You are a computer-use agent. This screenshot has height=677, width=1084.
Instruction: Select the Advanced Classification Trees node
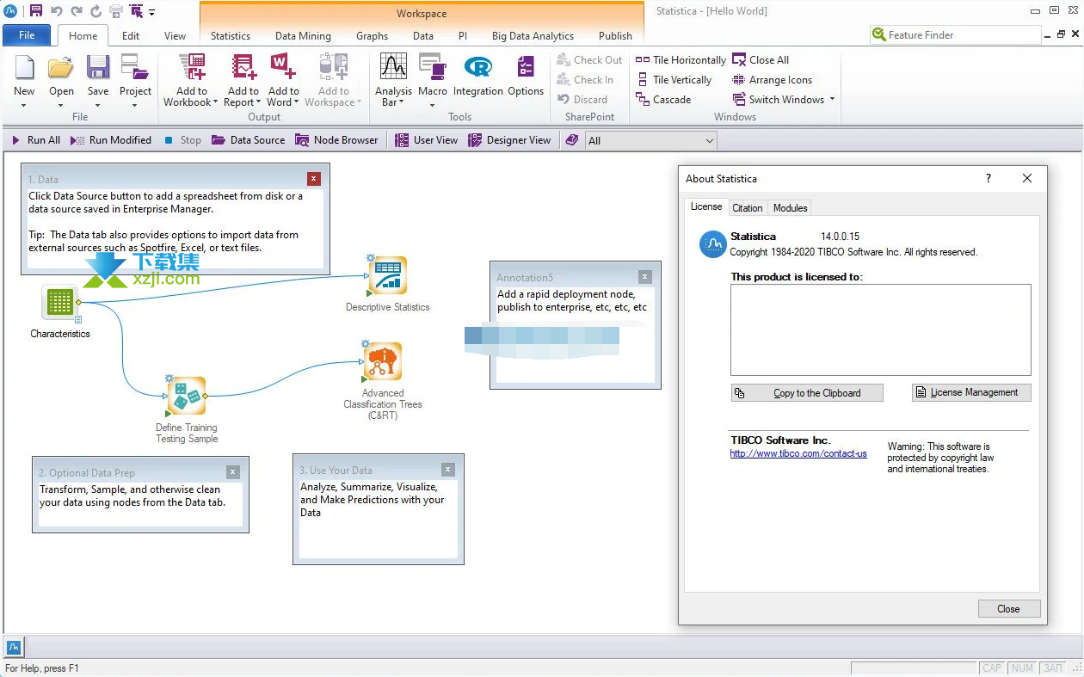point(383,362)
